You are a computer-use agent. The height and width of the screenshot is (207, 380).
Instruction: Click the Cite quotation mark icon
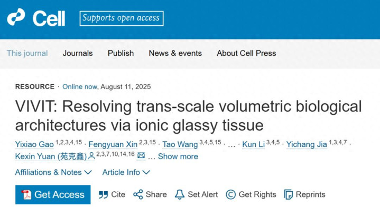(103, 195)
